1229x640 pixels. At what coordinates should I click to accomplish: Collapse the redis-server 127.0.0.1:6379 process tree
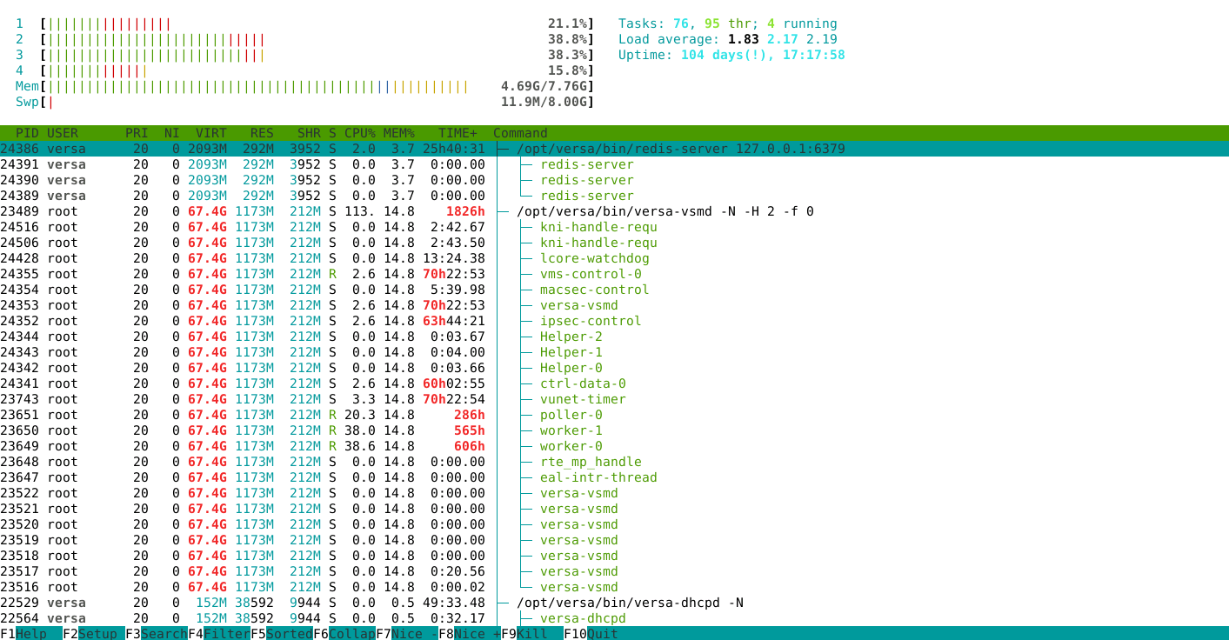pyautogui.click(x=504, y=149)
